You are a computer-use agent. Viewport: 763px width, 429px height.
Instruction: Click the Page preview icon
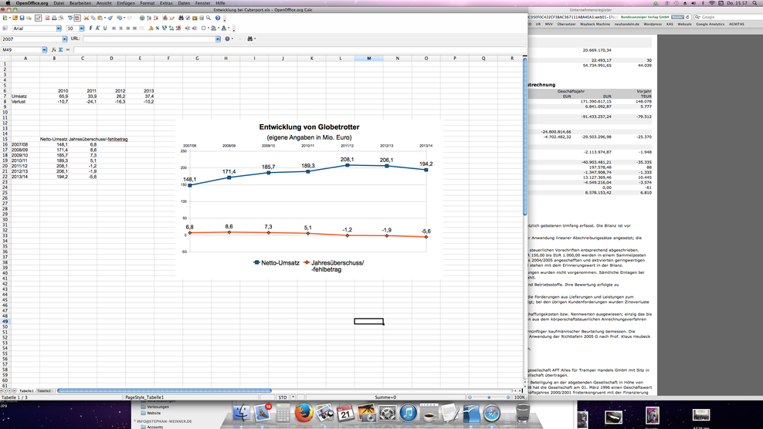pyautogui.click(x=61, y=18)
